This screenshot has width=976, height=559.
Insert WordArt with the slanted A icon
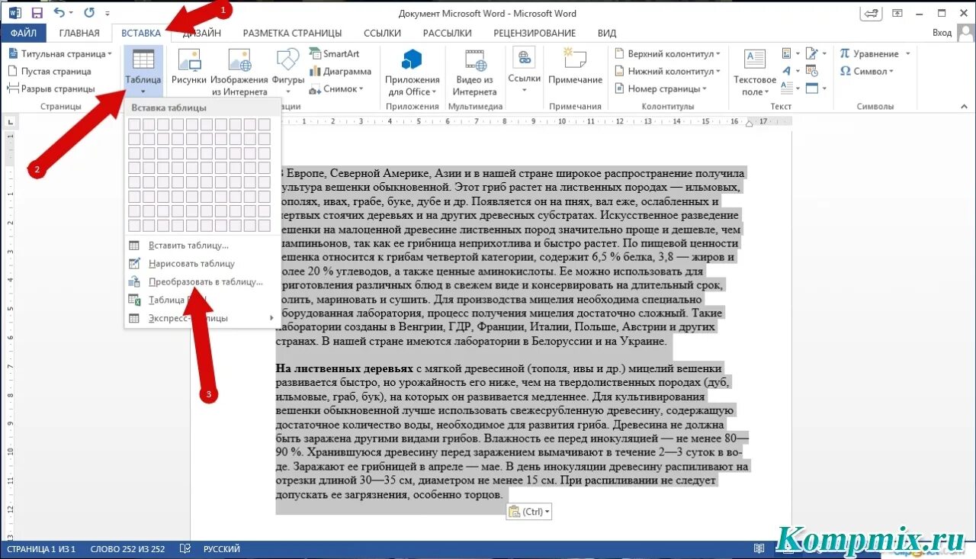(788, 71)
